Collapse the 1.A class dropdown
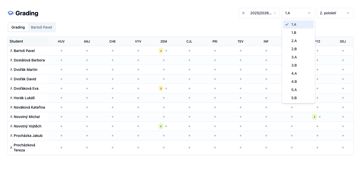Screen dimensions: 363x169 pos(298,13)
